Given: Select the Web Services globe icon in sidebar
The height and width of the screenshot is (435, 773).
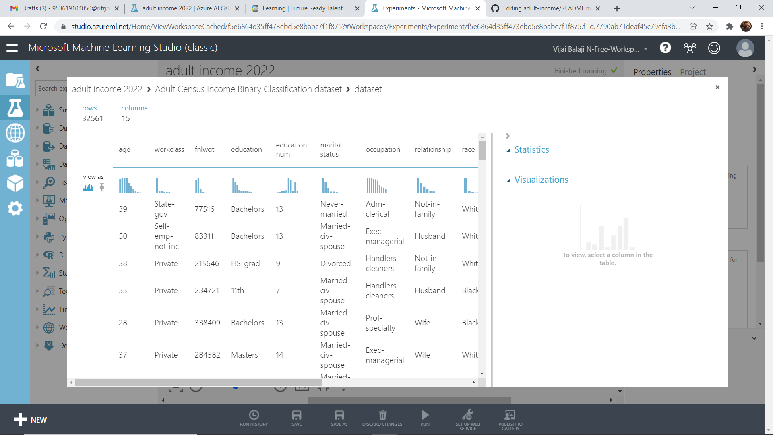Looking at the screenshot, I should 15,133.
